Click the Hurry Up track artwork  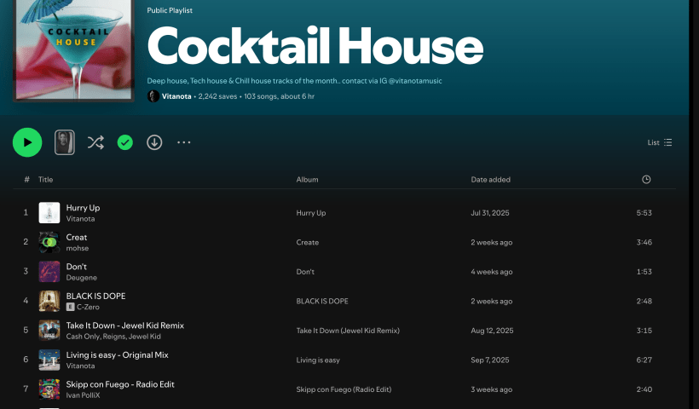click(x=49, y=213)
